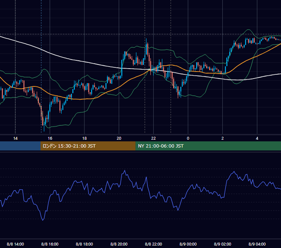Image resolution: width=281 pixels, height=248 pixels.
Task: Click the 8/8 20:00 time label
Action: click(119, 244)
